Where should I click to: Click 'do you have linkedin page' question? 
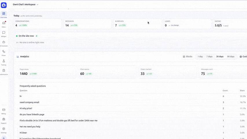(x=32, y=114)
